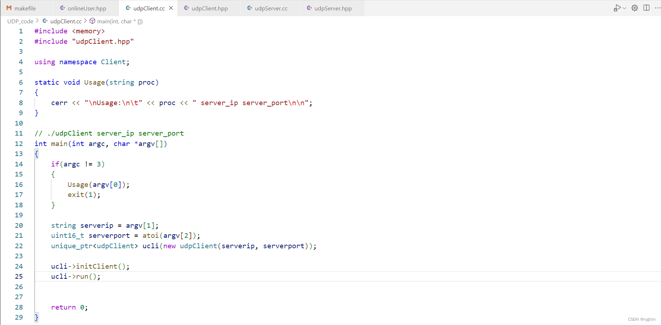Click the C++ icon on udpClient.cc tab

pyautogui.click(x=128, y=8)
